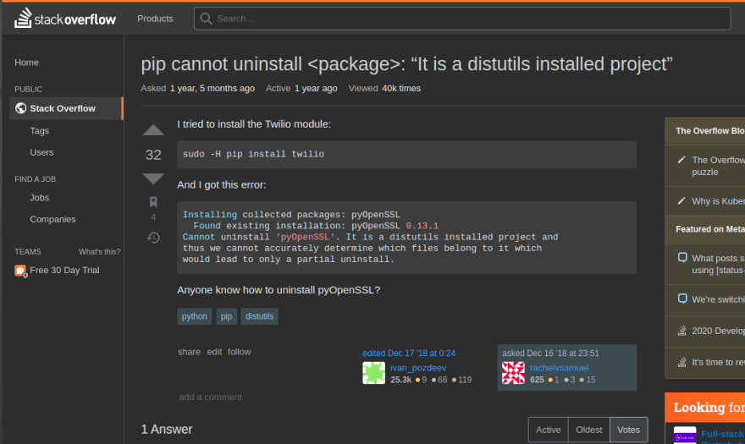Open The Overflow puzzle blog post

(719, 166)
